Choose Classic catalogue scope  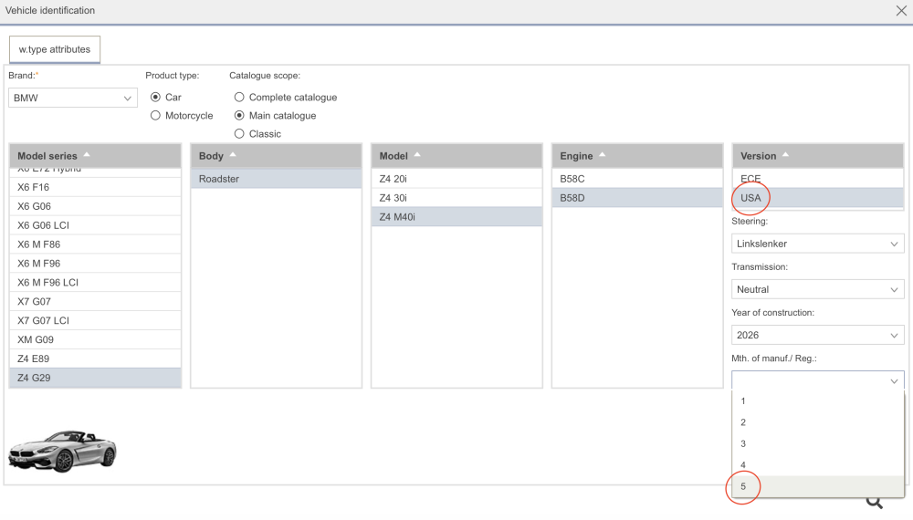point(239,134)
